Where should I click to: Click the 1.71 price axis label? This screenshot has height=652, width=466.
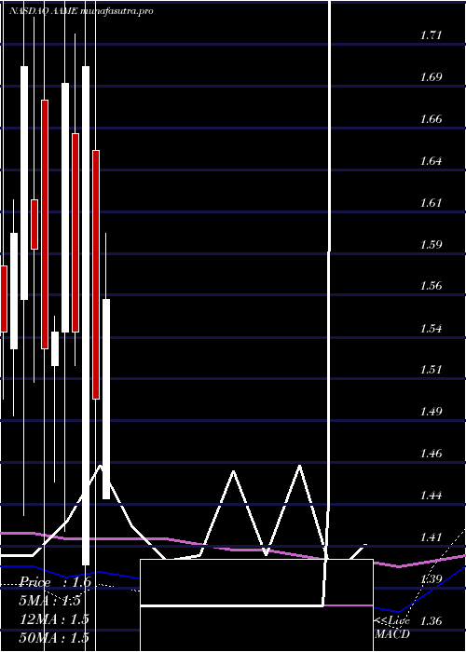pos(431,35)
